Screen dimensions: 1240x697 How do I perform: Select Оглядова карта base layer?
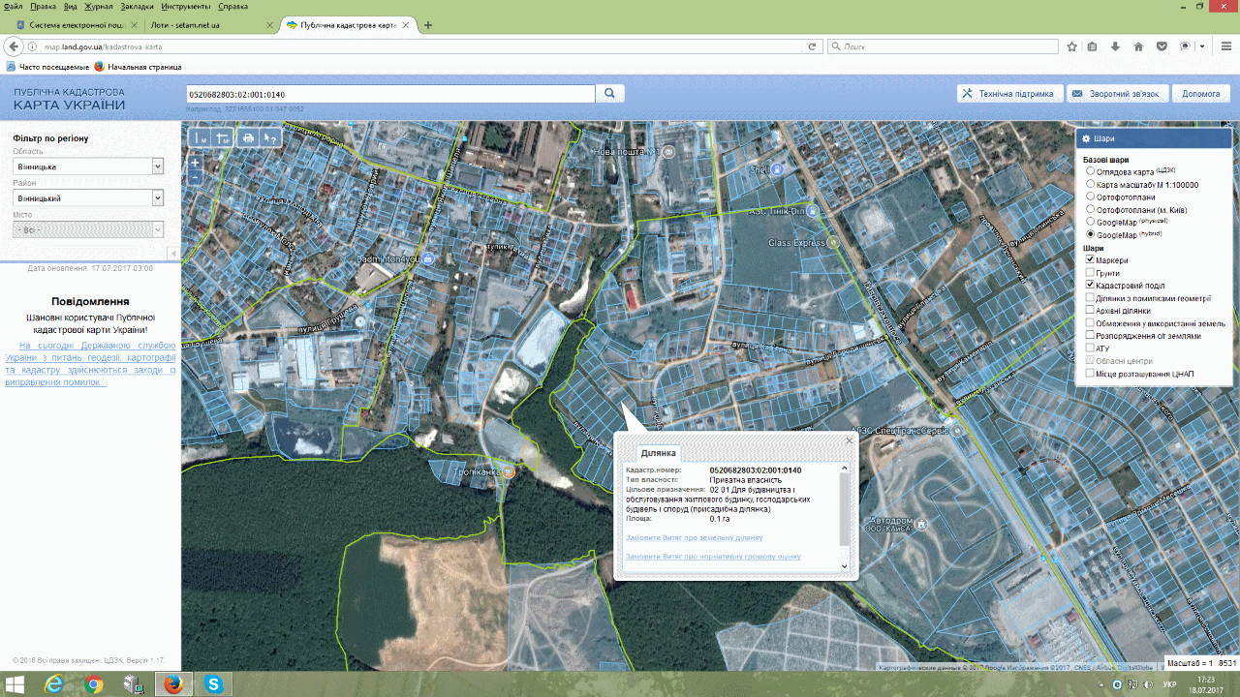click(1091, 171)
